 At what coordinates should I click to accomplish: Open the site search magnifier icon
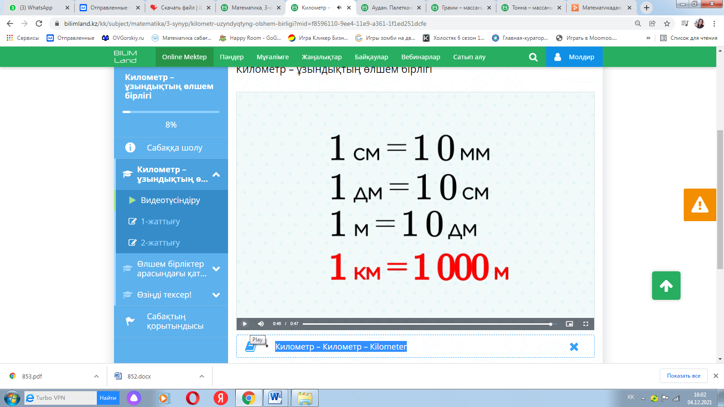tap(533, 57)
